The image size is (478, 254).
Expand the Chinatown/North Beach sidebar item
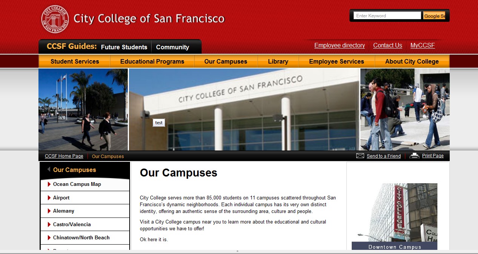[x=49, y=237]
